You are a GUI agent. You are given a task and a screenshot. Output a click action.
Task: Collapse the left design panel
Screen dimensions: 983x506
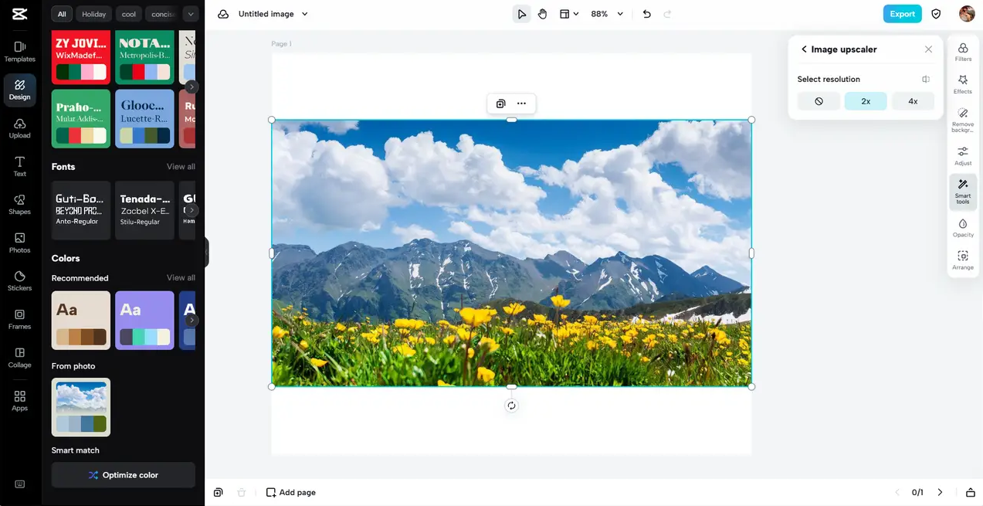pos(206,253)
